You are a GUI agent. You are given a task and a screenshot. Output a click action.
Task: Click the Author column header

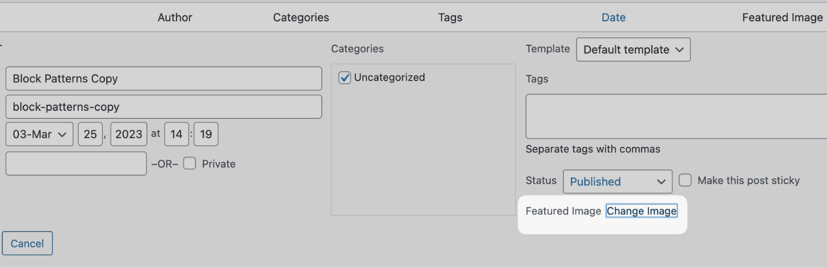coord(175,17)
